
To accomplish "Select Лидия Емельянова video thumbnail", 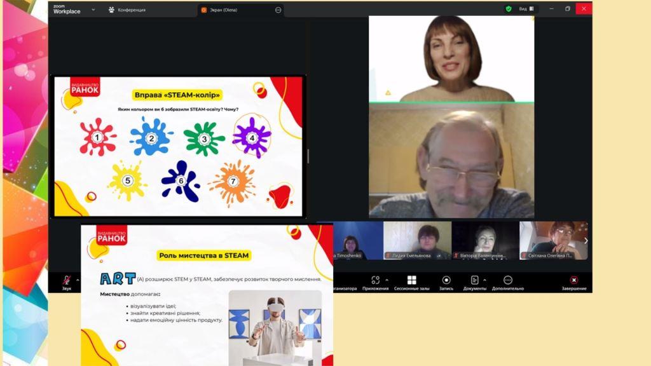I will [417, 240].
